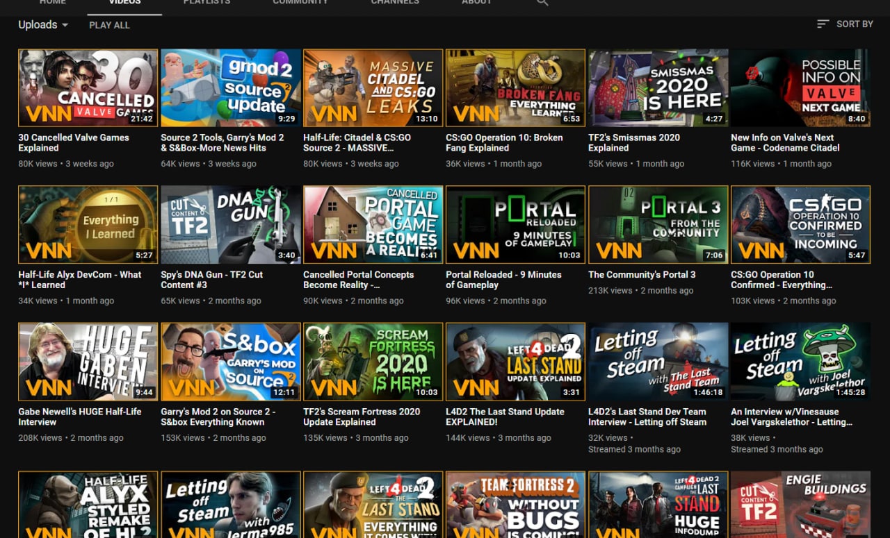Open the Letting off Steam Joel Vargskelethor thumbnail
This screenshot has height=538, width=890.
800,362
